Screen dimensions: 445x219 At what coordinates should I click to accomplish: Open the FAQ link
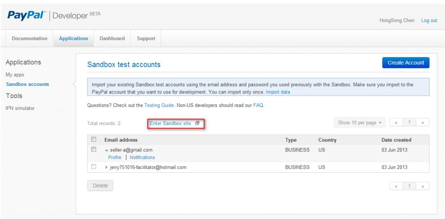pos(258,105)
